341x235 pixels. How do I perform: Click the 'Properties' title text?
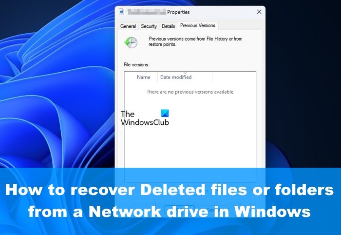(178, 12)
